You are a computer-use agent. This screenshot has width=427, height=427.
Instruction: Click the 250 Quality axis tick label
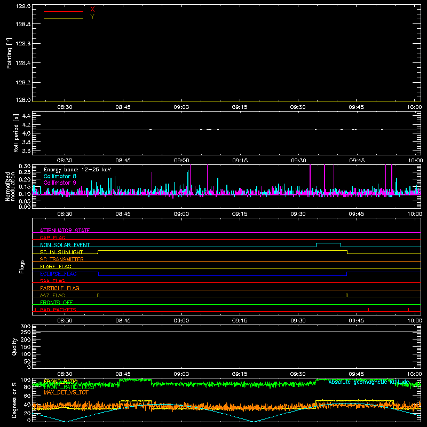tap(26, 333)
